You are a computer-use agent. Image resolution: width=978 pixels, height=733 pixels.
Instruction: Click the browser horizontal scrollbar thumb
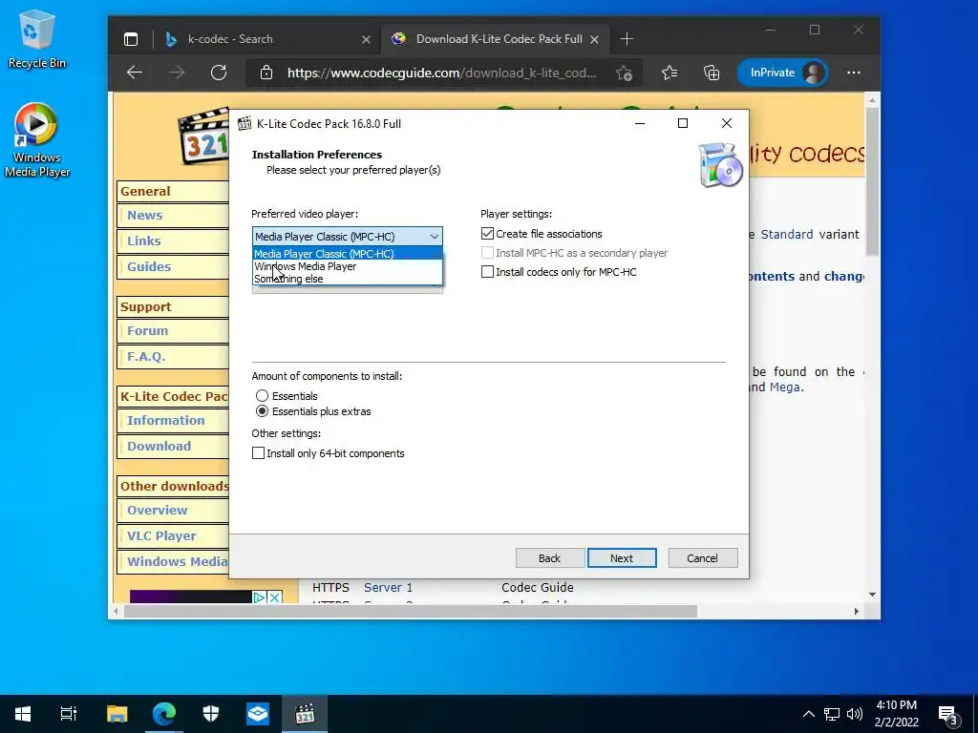(x=411, y=612)
